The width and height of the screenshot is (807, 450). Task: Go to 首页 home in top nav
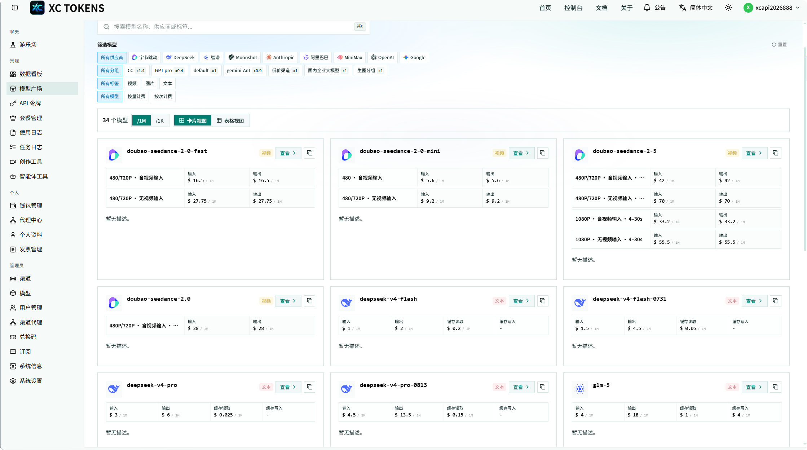[545, 8]
